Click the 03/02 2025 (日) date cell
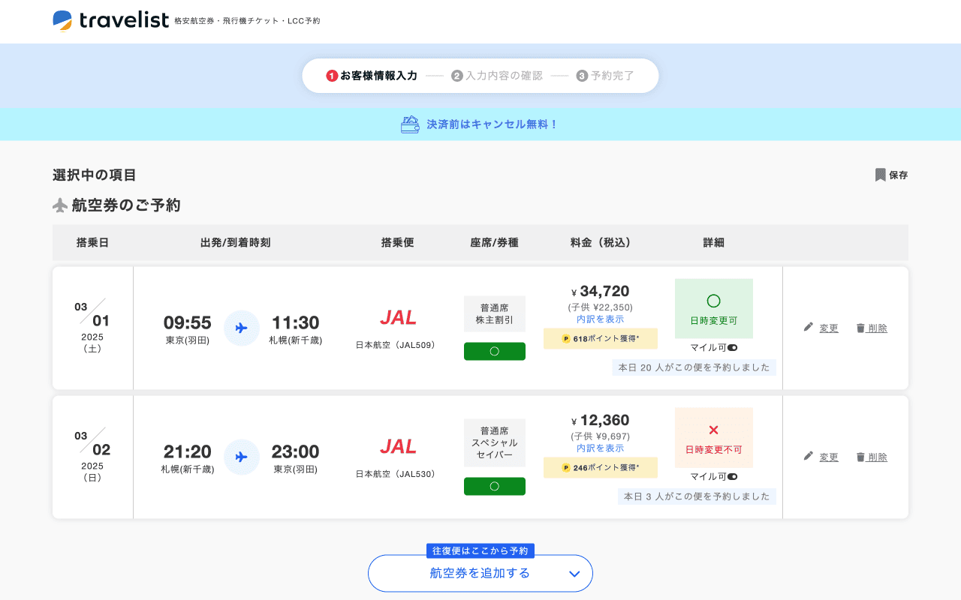961x600 pixels. 92,457
